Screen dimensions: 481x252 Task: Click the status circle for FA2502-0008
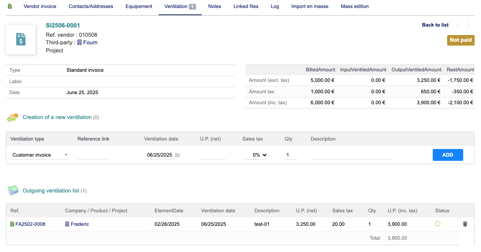[438, 224]
